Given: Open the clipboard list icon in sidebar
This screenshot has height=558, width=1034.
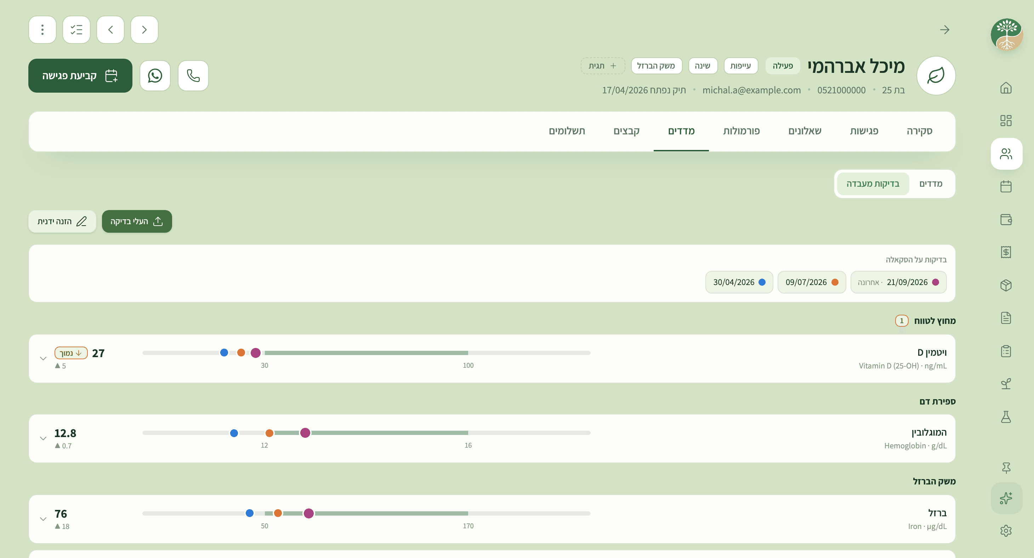Looking at the screenshot, I should [1006, 351].
